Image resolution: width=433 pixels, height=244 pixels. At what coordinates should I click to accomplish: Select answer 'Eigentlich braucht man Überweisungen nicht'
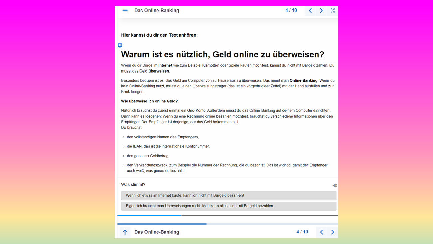(228, 206)
